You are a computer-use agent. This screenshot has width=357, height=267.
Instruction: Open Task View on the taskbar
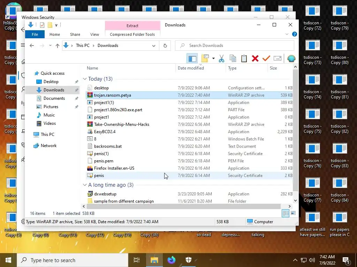[x=137, y=260]
